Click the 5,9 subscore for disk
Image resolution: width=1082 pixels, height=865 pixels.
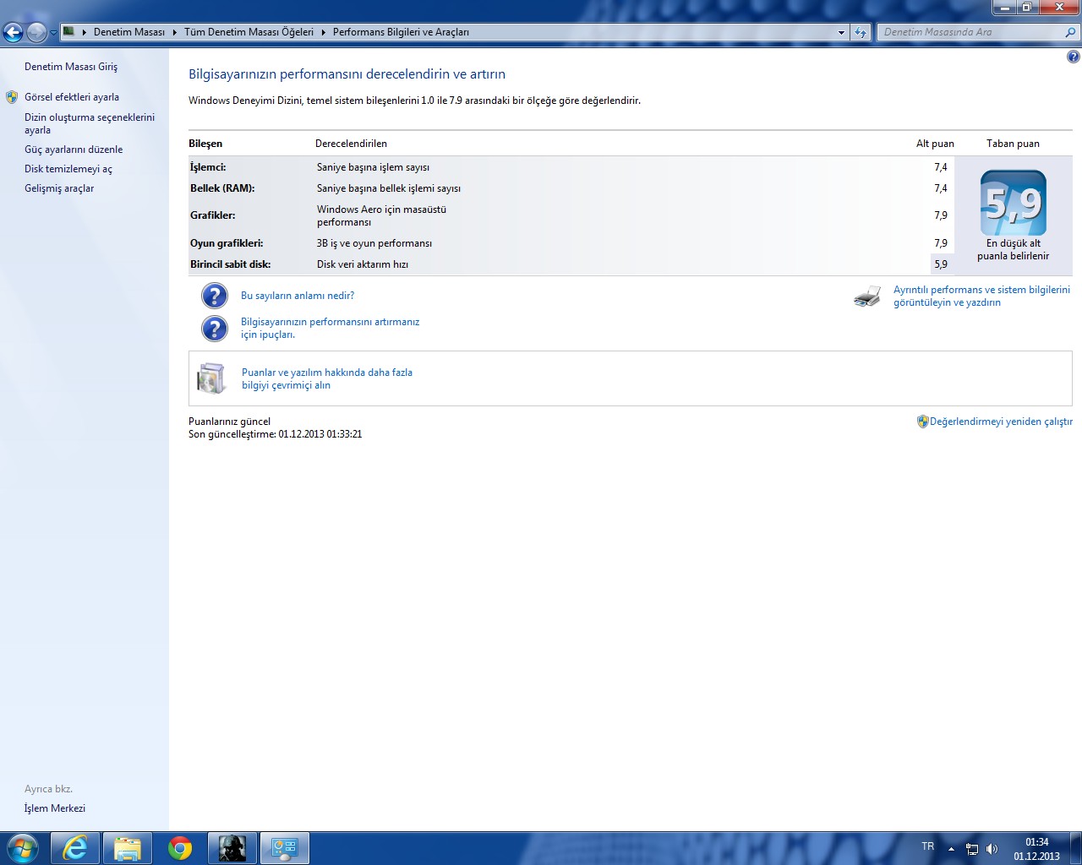coord(941,264)
